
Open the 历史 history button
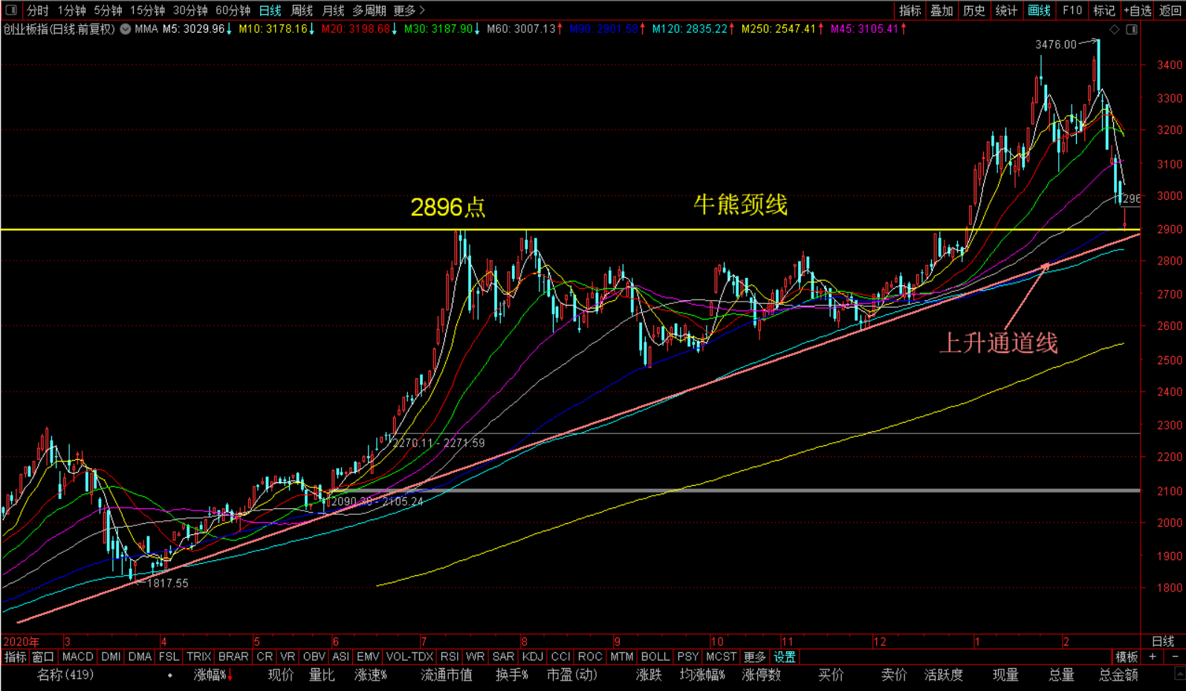(974, 10)
